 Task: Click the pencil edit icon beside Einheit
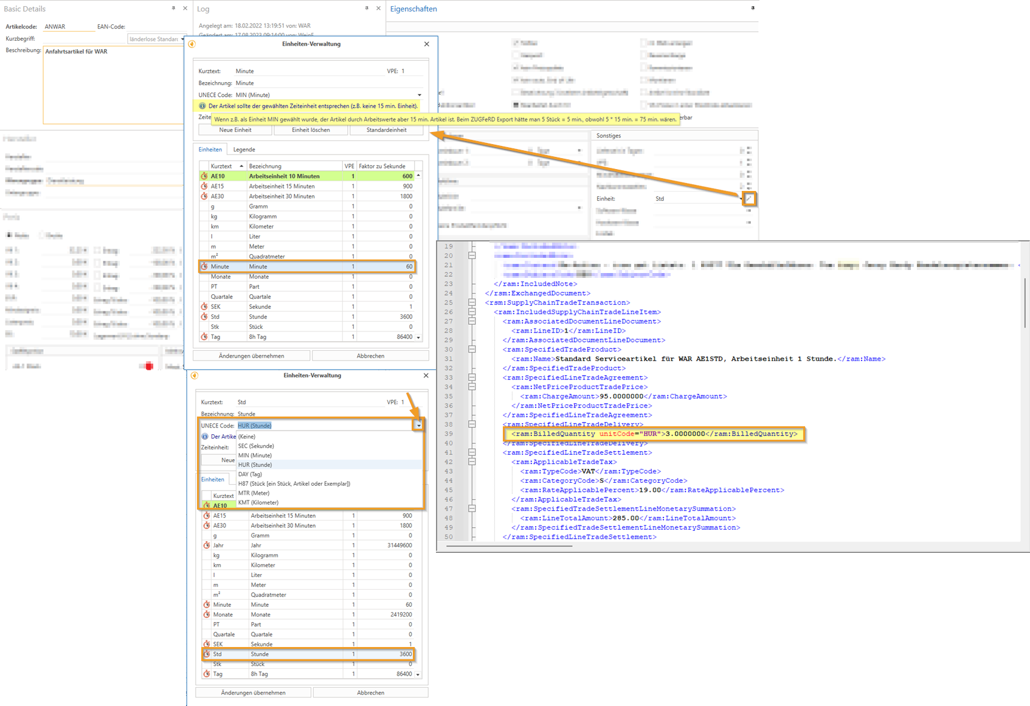point(749,199)
